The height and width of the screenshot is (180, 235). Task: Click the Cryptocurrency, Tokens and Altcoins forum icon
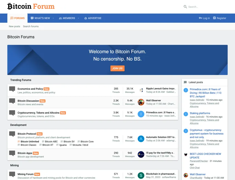click(x=12, y=113)
